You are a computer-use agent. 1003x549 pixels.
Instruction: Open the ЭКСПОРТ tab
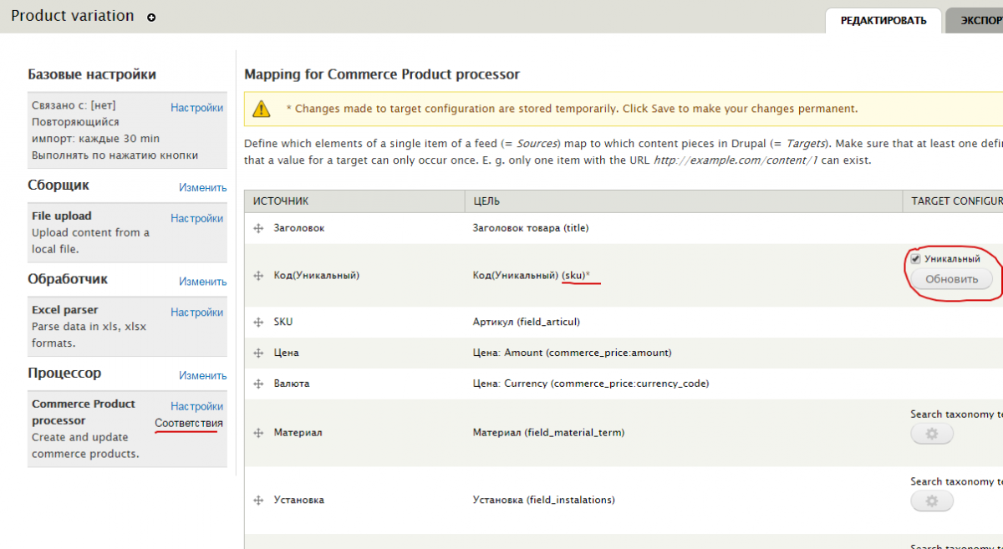coord(980,21)
